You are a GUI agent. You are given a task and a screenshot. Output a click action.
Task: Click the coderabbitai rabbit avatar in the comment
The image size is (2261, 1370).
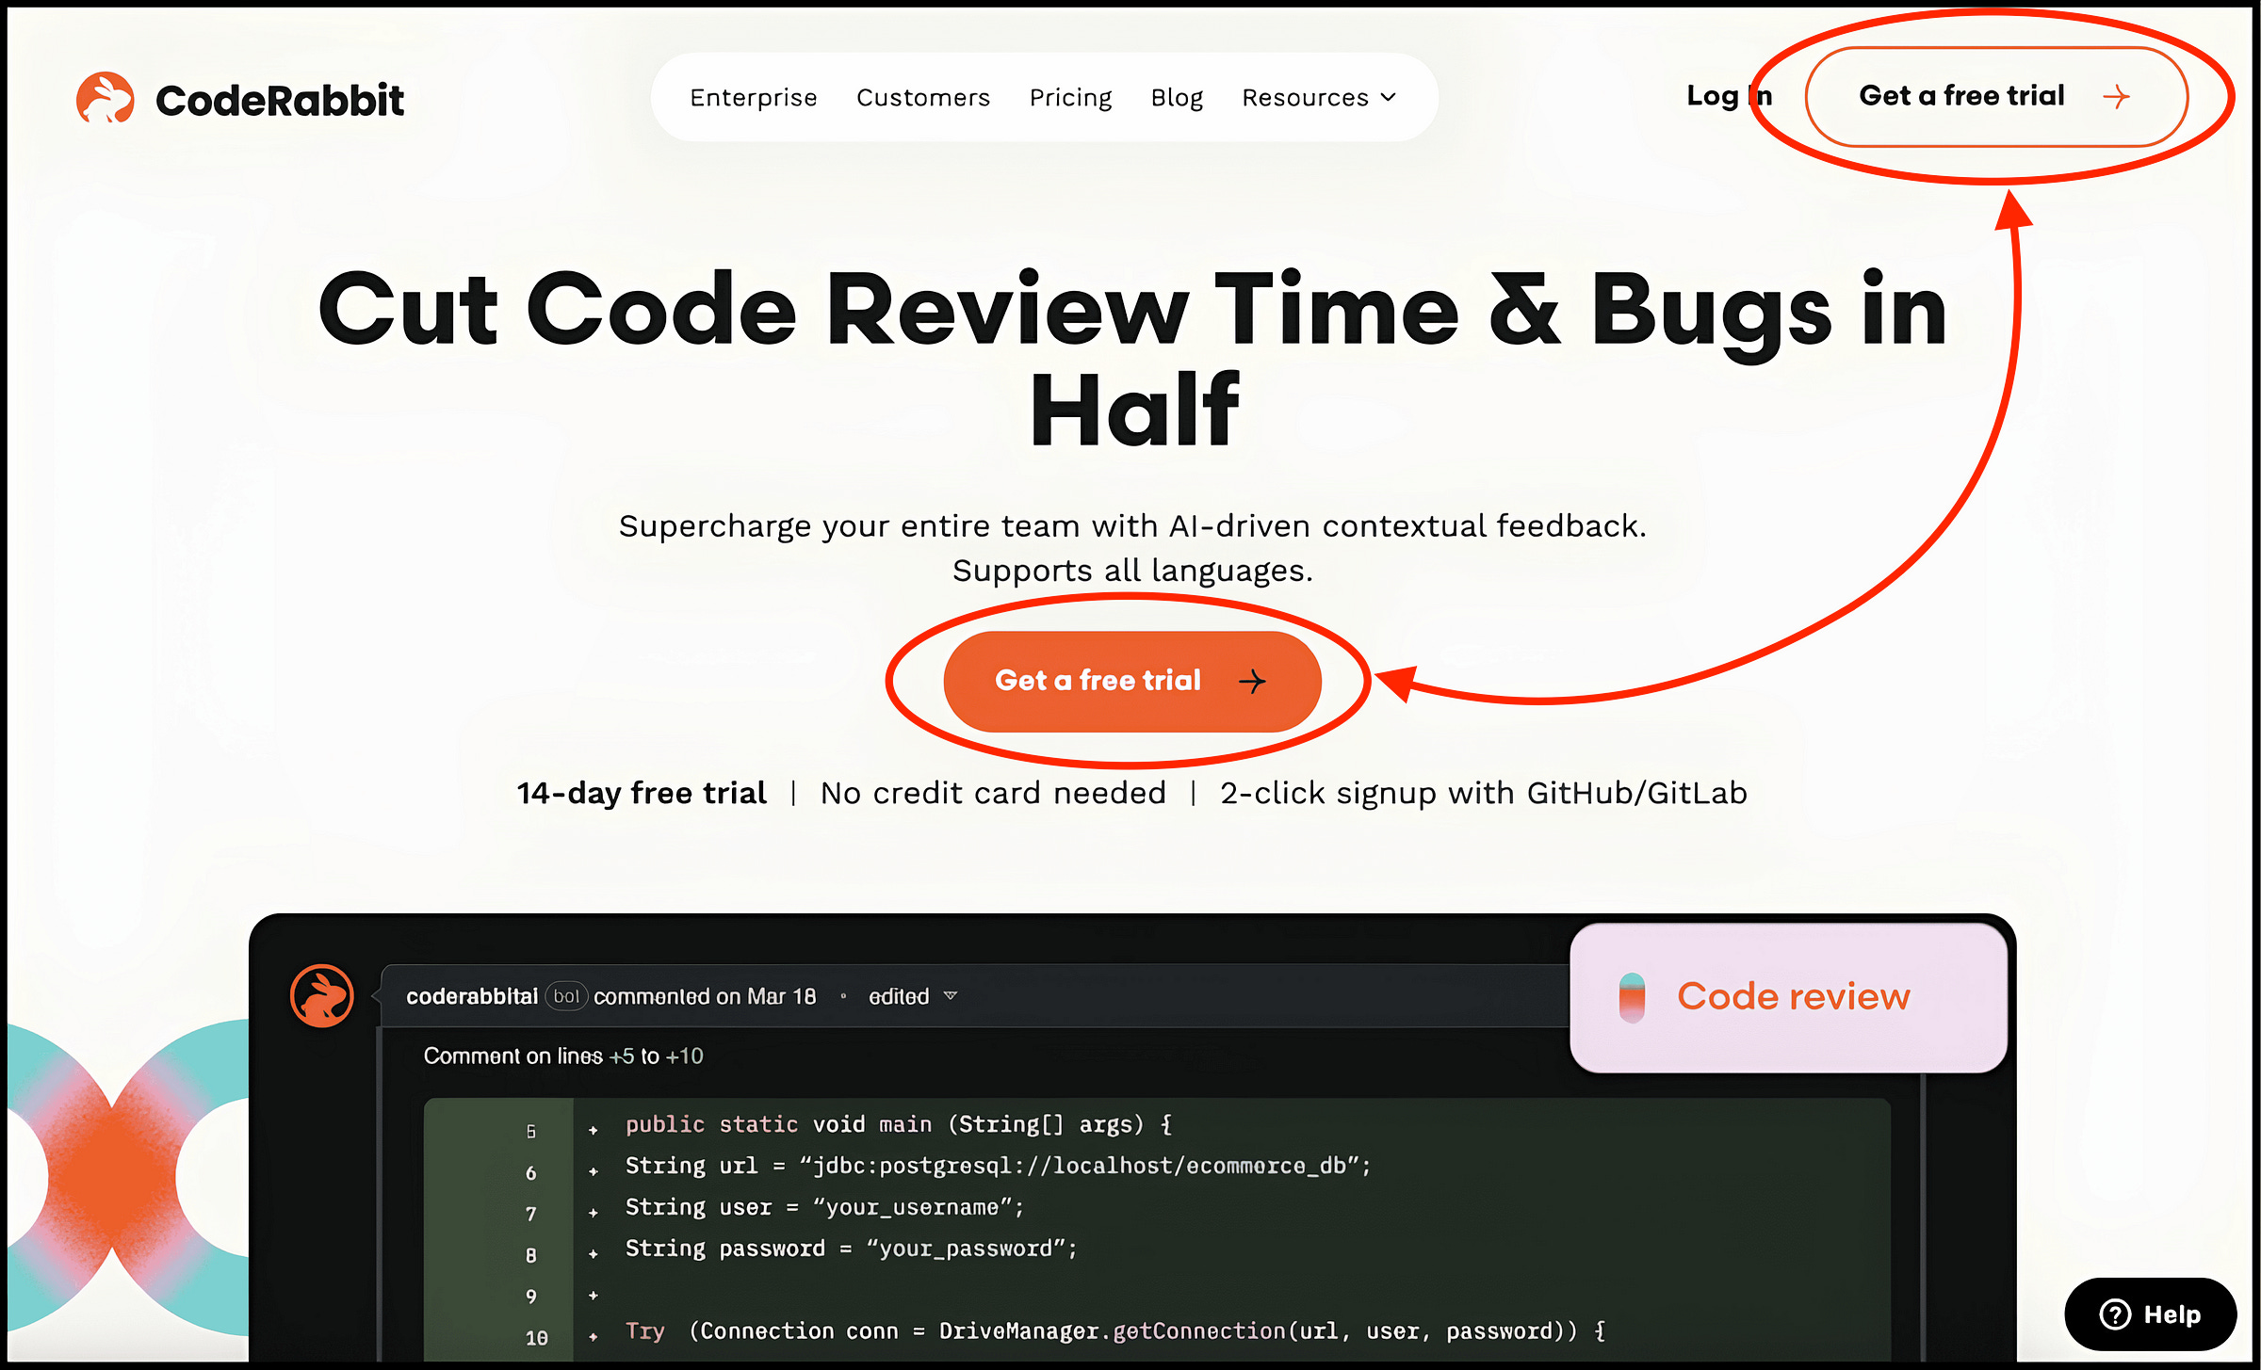point(320,995)
